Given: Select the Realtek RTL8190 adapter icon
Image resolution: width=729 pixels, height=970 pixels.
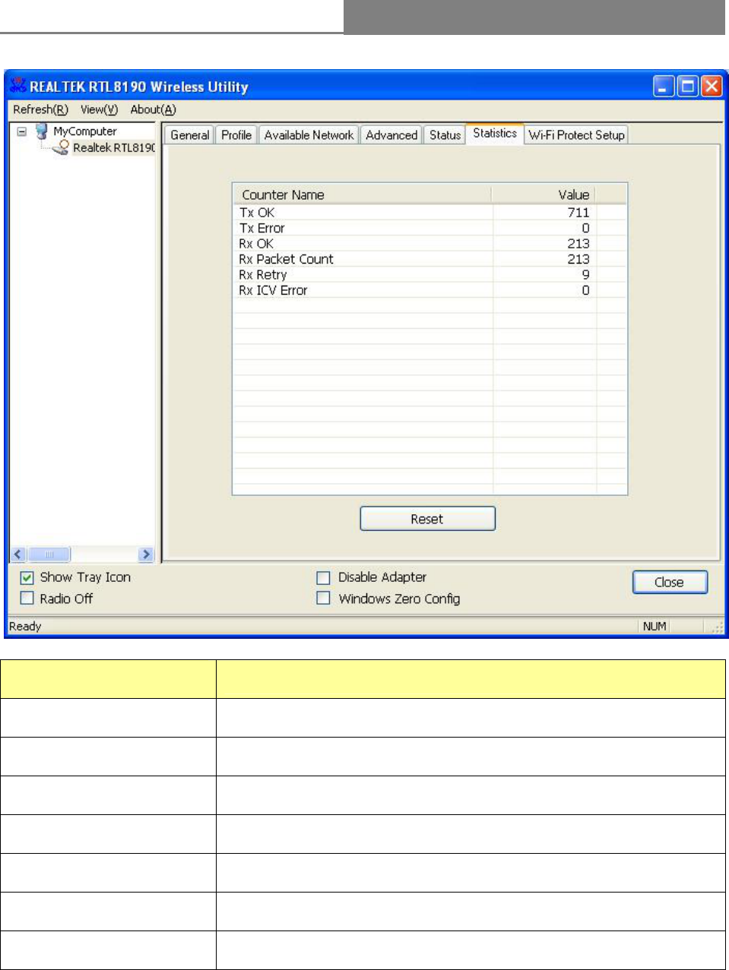Looking at the screenshot, I should pos(62,147).
